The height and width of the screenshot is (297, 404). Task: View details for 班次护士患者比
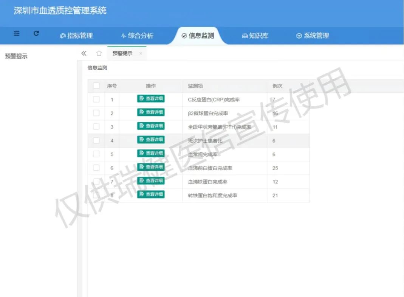151,140
